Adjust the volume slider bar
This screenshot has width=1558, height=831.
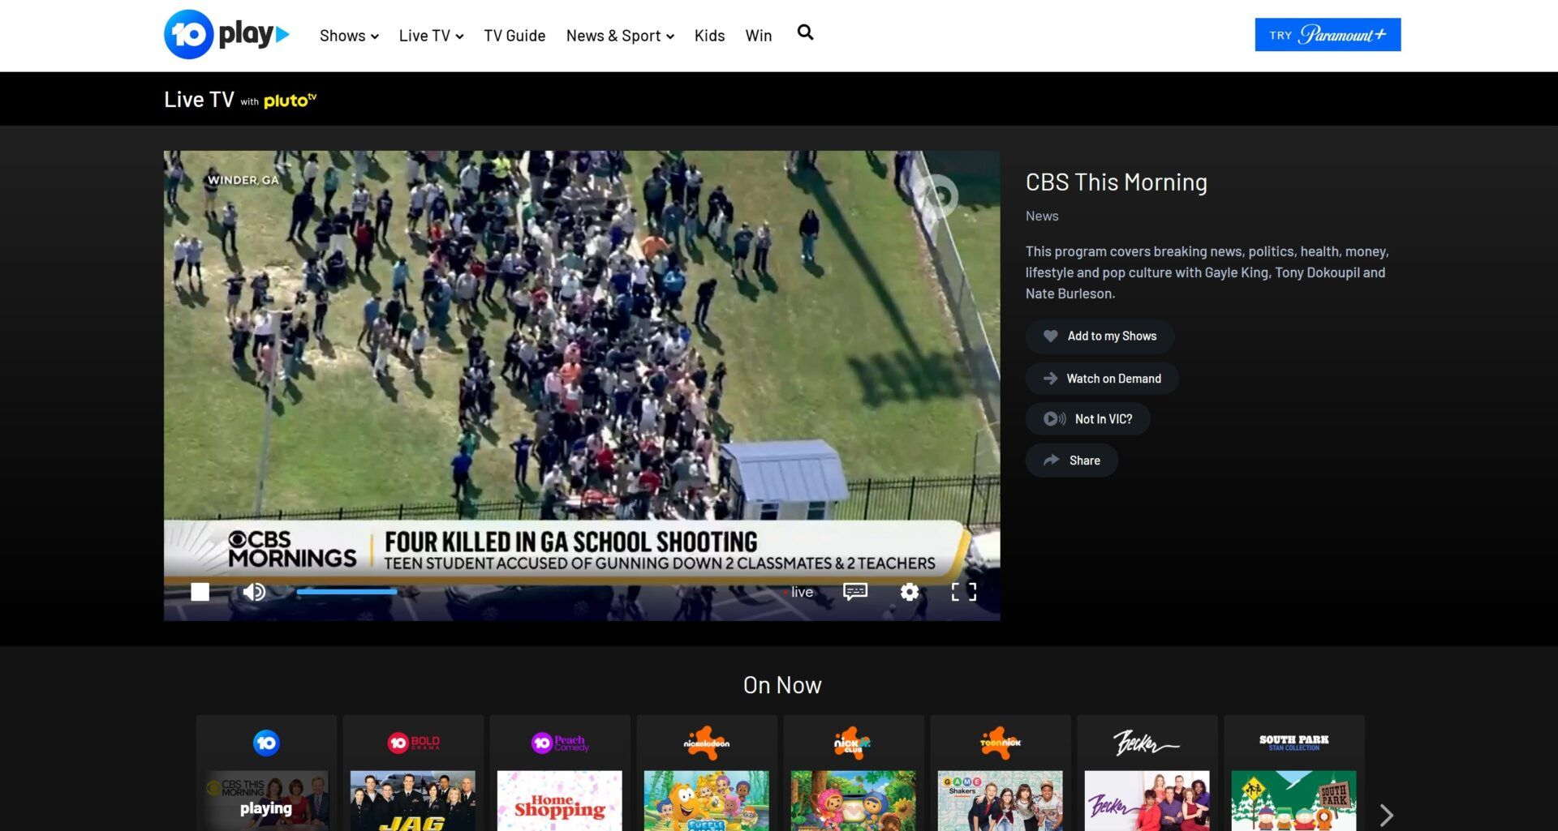click(346, 592)
